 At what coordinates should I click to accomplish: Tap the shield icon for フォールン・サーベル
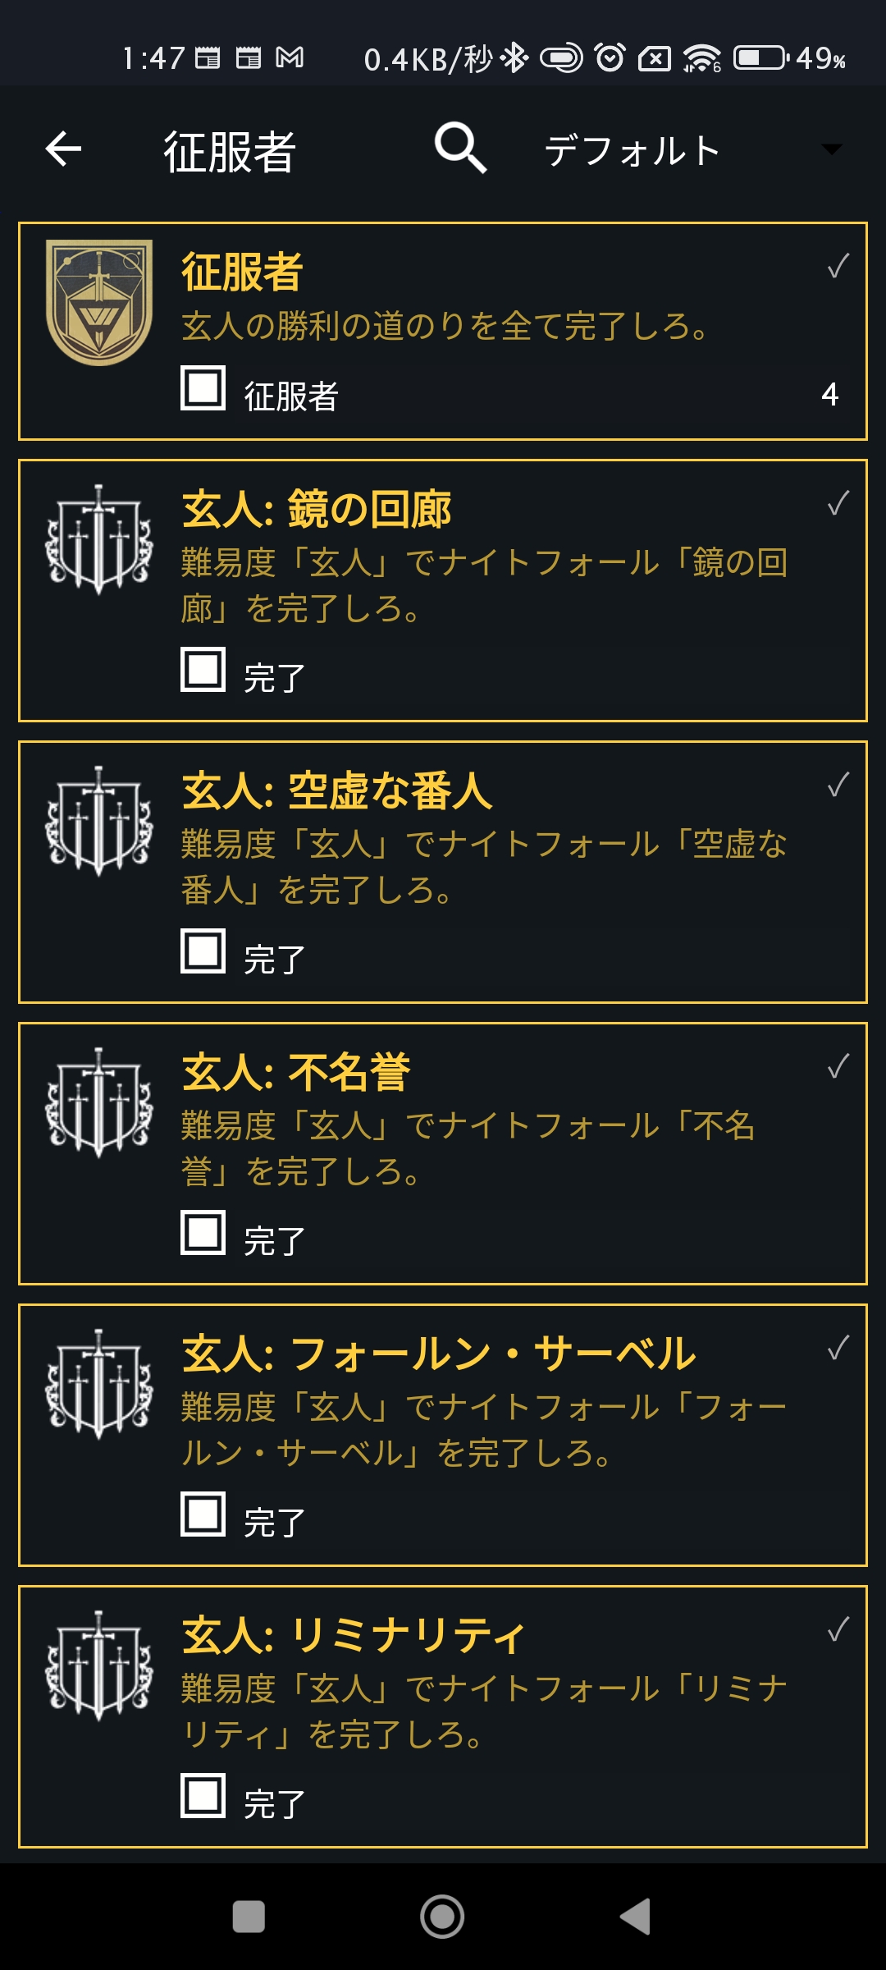pyautogui.click(x=99, y=1384)
